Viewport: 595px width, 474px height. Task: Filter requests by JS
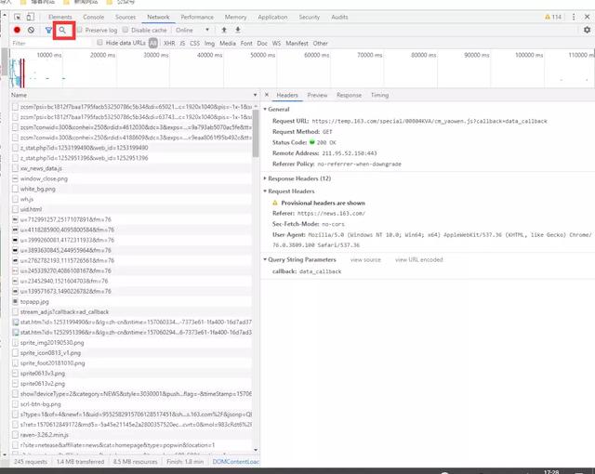point(182,44)
